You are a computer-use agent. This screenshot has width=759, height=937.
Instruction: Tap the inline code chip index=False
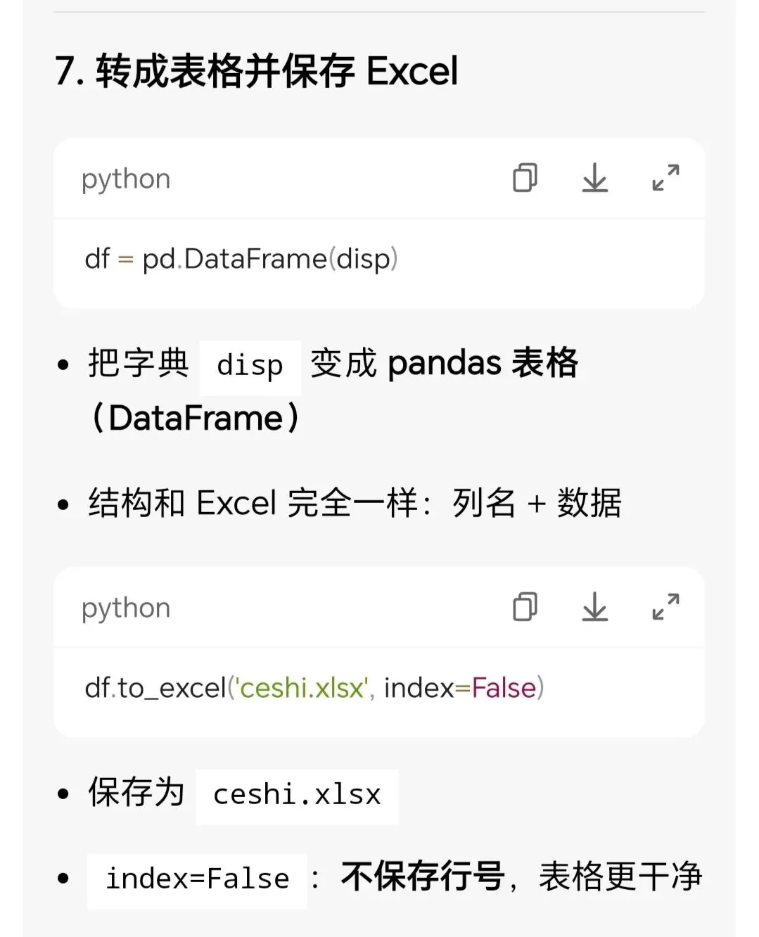(197, 880)
